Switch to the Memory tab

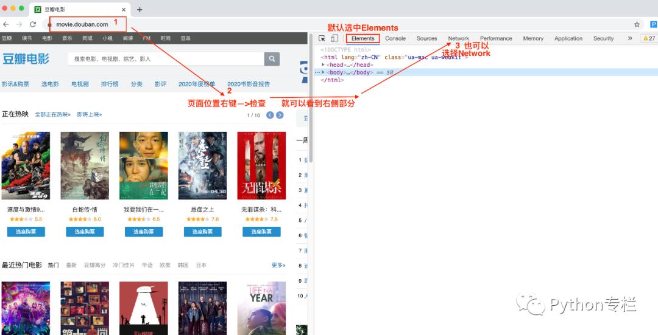click(533, 38)
